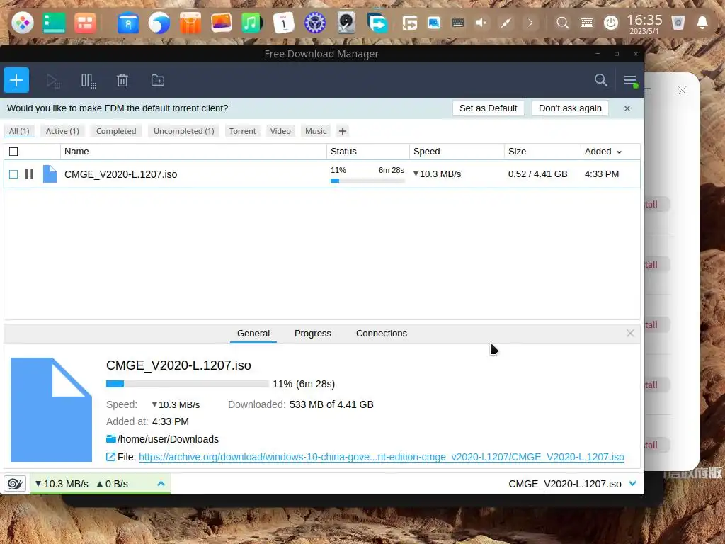725x544 pixels.
Task: Open the green Music app in dock
Action: coord(252,23)
